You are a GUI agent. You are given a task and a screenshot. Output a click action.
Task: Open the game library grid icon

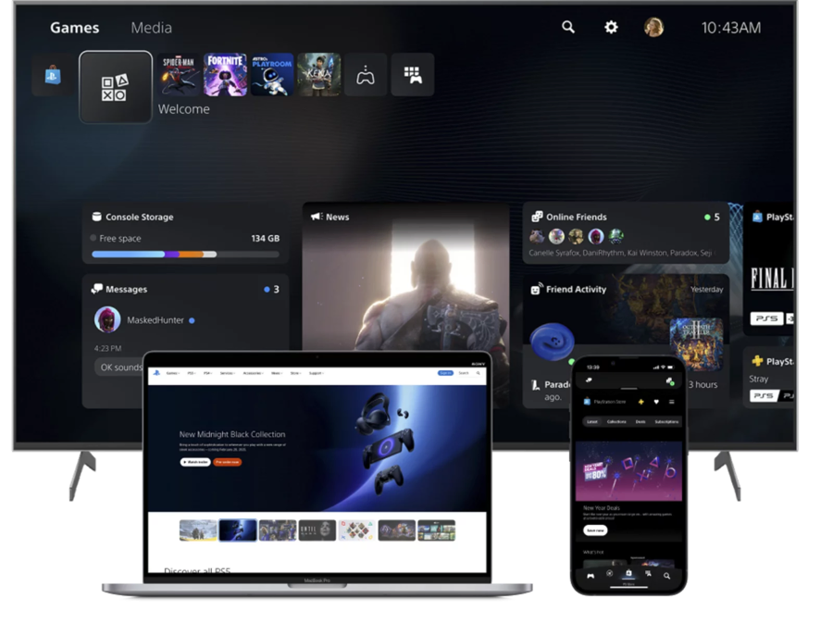pos(413,74)
